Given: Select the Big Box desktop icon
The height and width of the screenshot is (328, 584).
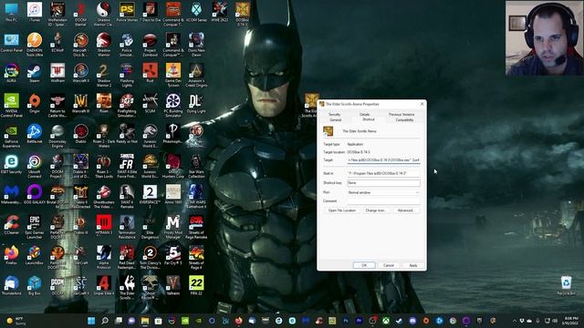Looking at the screenshot, I should tap(35, 285).
